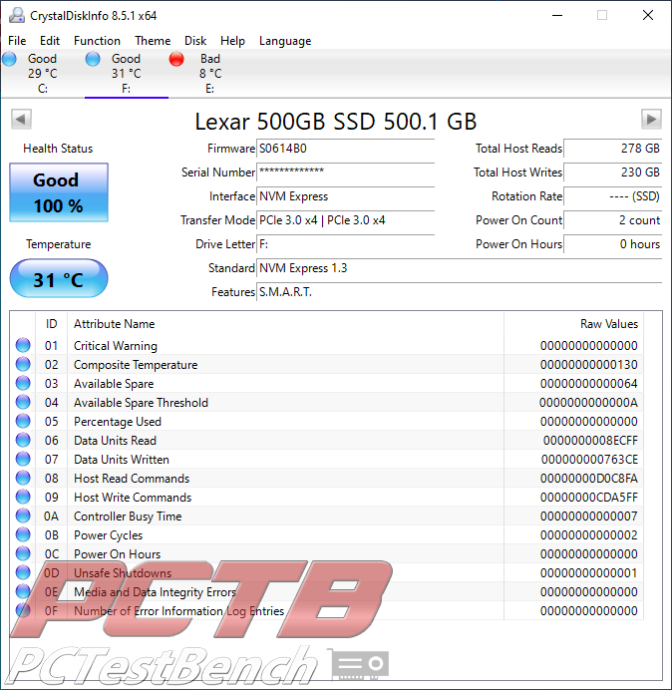Click the status orb for Controller Busy Time
Viewport: 672px width, 690px height.
point(23,516)
